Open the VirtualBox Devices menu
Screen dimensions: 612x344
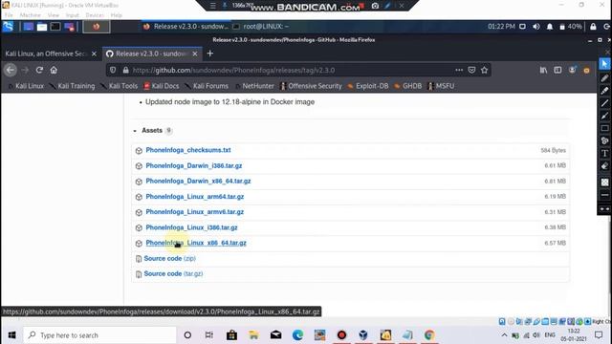click(95, 15)
